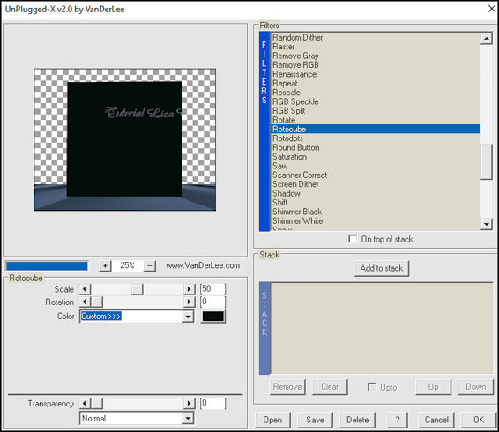
Task: Click the Scale slider right arrow
Action: click(x=189, y=289)
